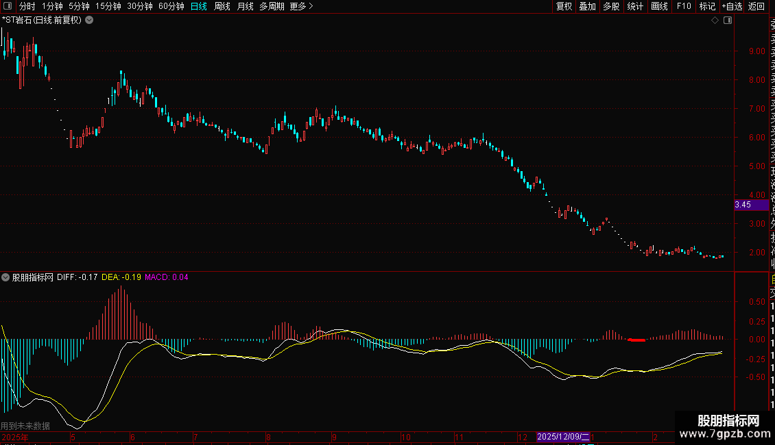775x445 pixels.
Task: Click the month 9 timeline label
Action: [334, 437]
